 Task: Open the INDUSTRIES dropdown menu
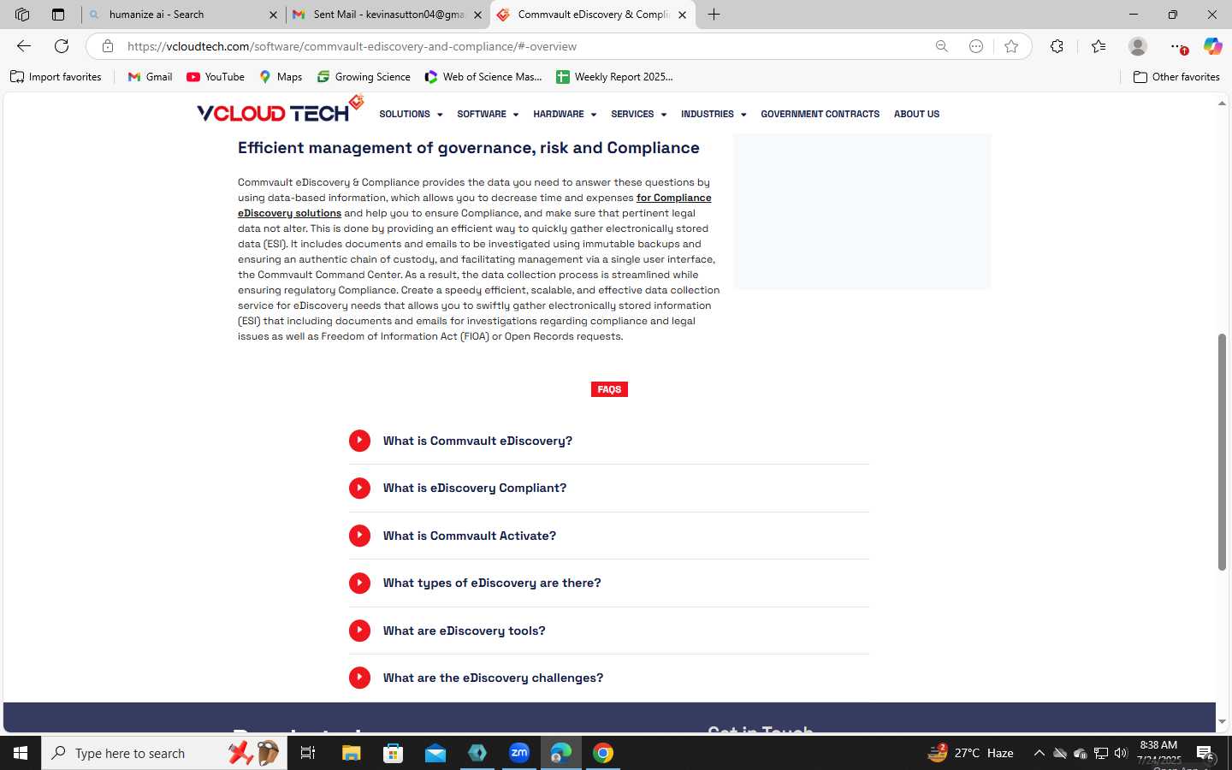point(714,114)
